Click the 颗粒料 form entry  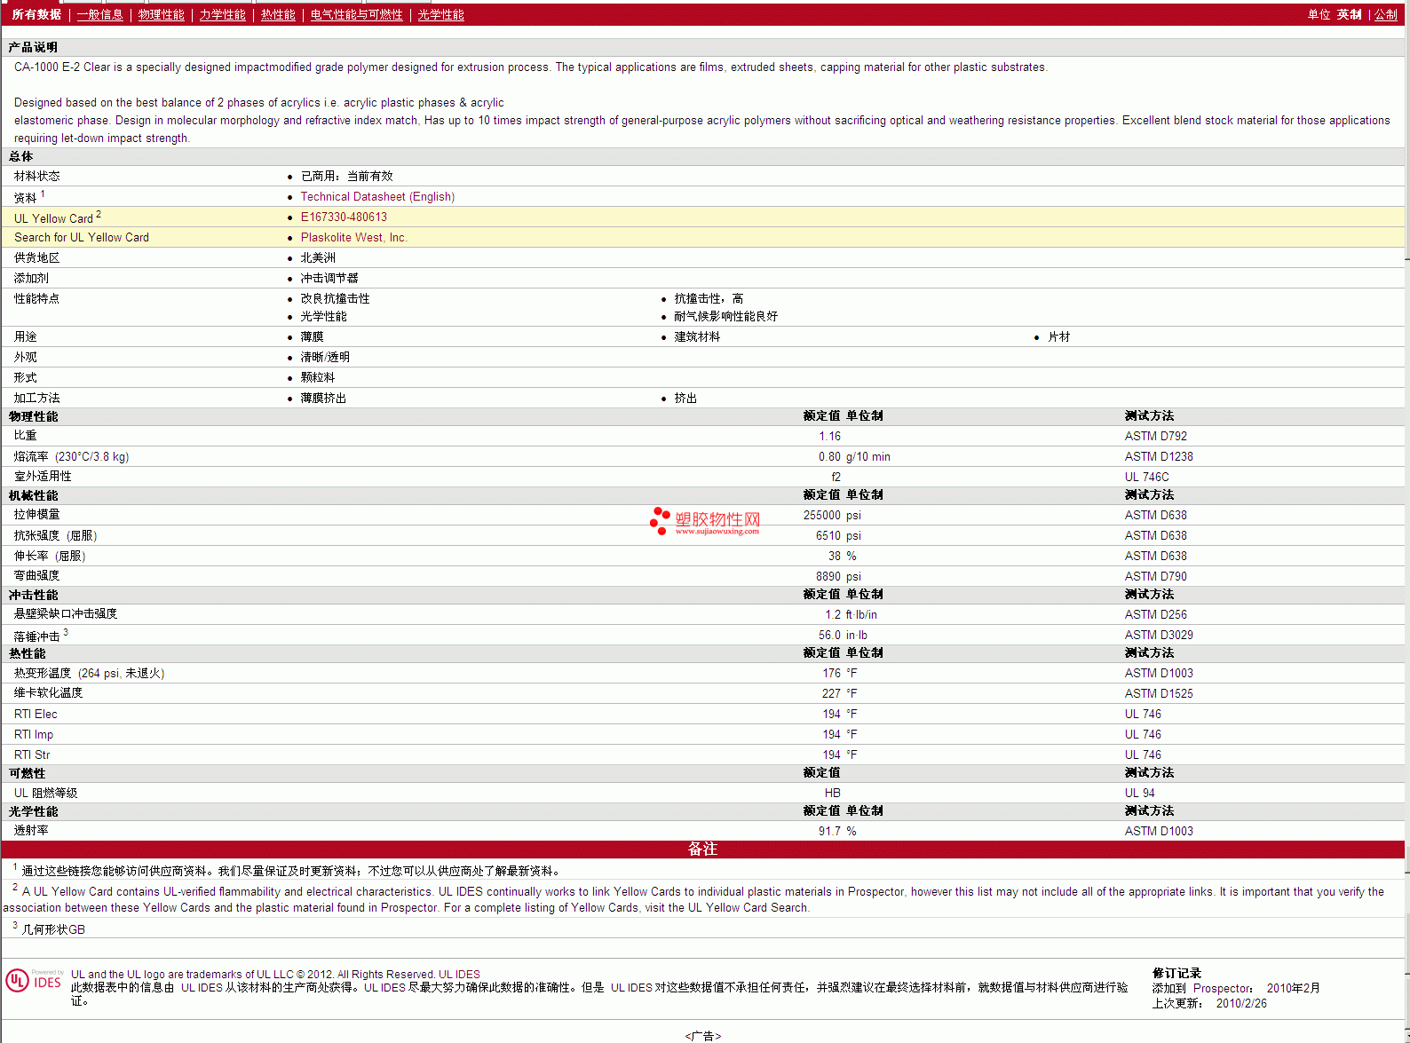tap(318, 378)
